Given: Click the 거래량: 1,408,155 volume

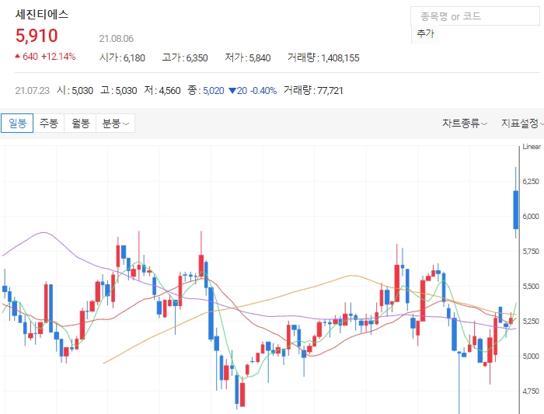Looking at the screenshot, I should tap(323, 57).
